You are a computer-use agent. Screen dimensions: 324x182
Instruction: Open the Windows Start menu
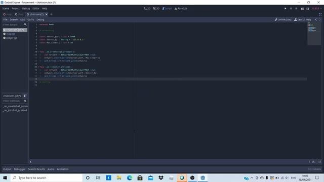[5, 177]
